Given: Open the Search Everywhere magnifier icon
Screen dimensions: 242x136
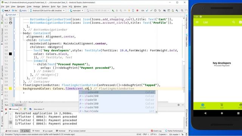Looking at the screenshot, I should click(182, 11).
